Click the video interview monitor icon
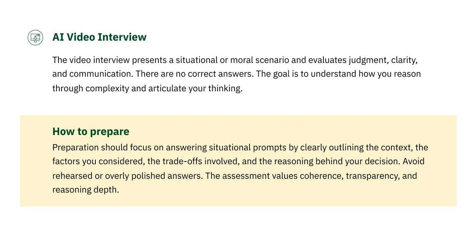Viewport: 476px width, 234px height. 35,38
